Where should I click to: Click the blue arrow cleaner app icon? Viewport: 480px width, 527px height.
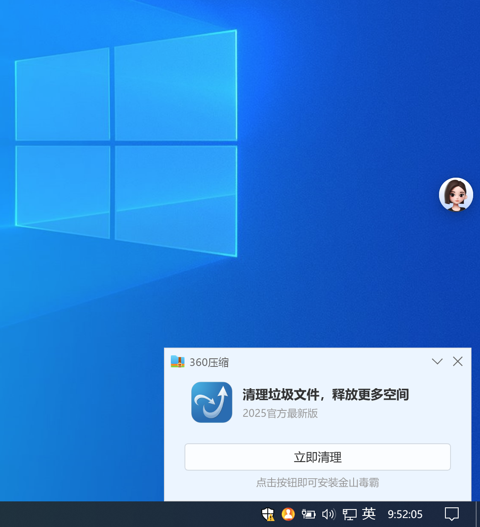212,402
